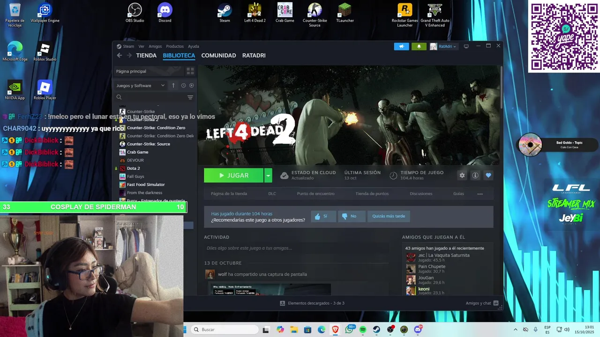The height and width of the screenshot is (337, 600).
Task: Show Left 4 Dead 2 game info icon
Action: pos(475,175)
